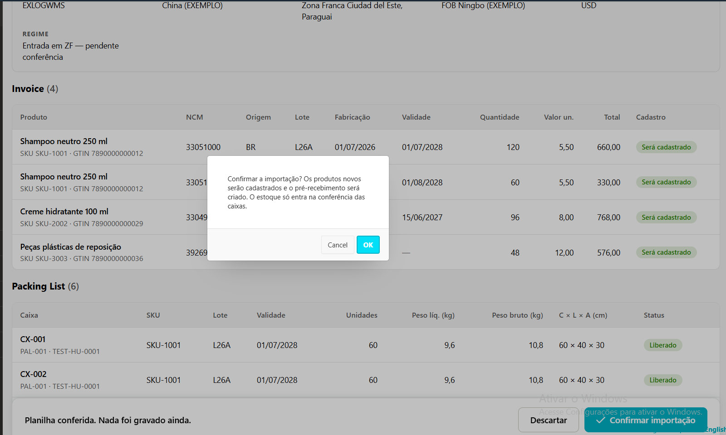Click the Caixa column header
The width and height of the screenshot is (726, 435).
29,315
